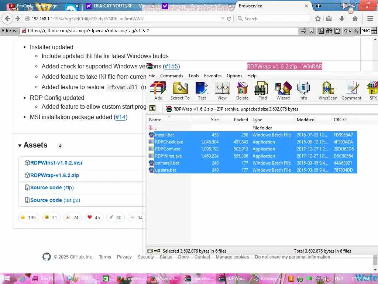Open the Find tool in WinRAR
Screen dimensions: 378x284
262,91
